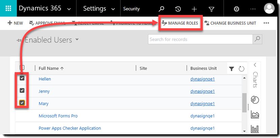Click the NEW command button
This screenshot has width=280, height=138.
[x=16, y=23]
